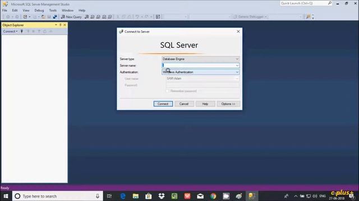Expand the dialog with Options >> button
Screen dimensions: 359x201
[228, 104]
